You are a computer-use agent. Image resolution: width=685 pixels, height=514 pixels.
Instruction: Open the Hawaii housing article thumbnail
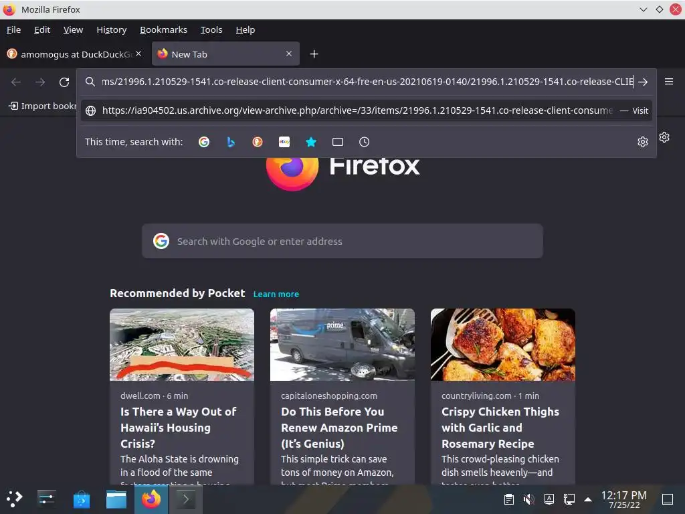coord(182,345)
